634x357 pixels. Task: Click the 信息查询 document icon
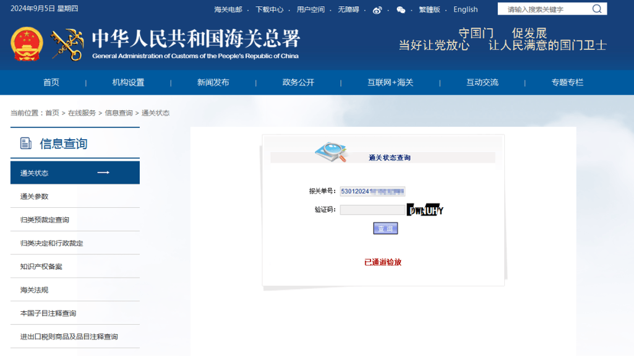[x=26, y=143]
